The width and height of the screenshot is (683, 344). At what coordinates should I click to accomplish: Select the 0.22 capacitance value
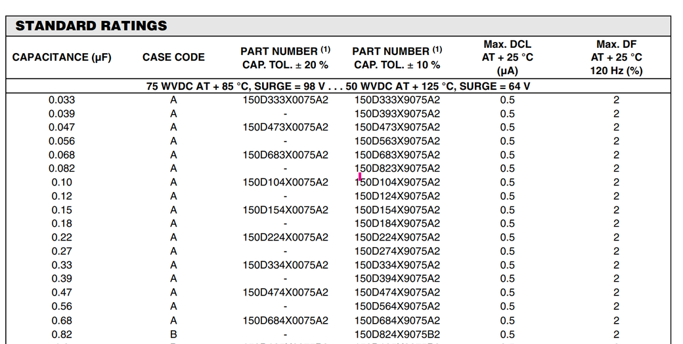(x=62, y=237)
